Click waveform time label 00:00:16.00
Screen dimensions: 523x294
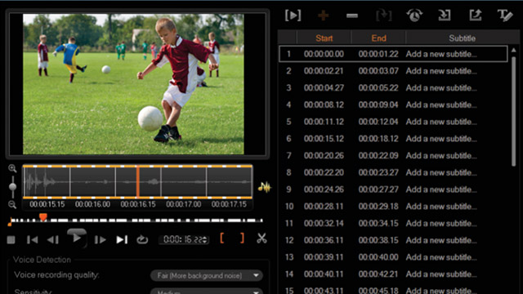pyautogui.click(x=92, y=204)
